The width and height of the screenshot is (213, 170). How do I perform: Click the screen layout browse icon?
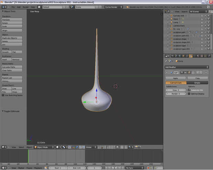click(x=39, y=7)
